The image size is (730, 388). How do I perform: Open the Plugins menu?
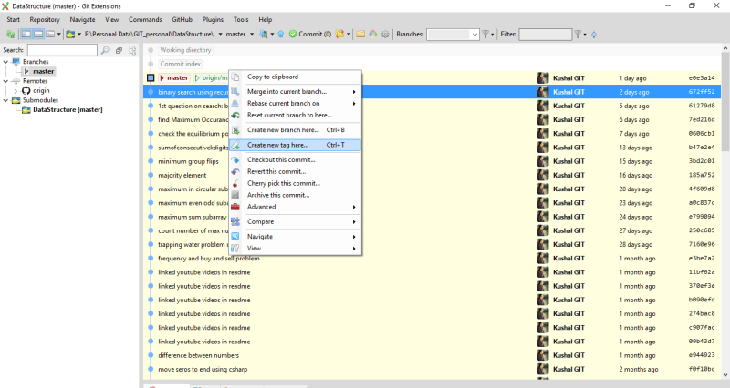(213, 19)
